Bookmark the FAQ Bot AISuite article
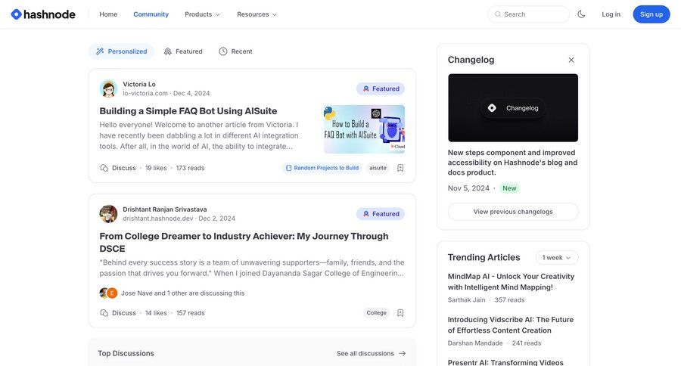 click(400, 168)
